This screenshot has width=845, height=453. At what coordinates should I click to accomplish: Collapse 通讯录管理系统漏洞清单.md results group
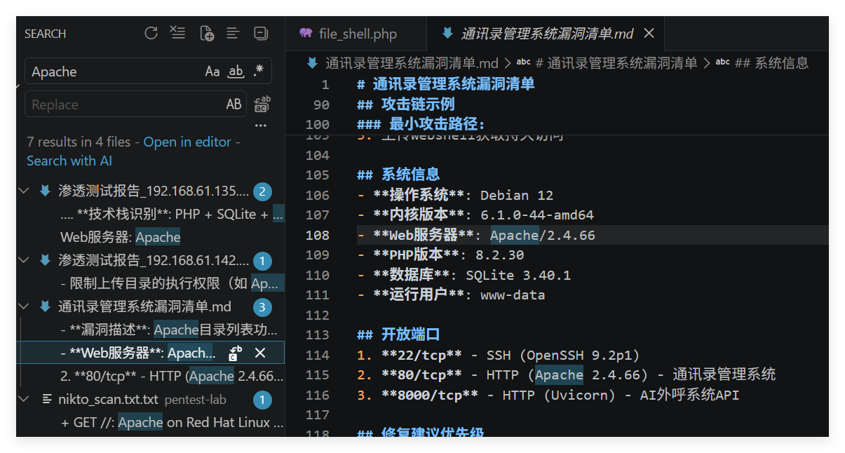24,306
